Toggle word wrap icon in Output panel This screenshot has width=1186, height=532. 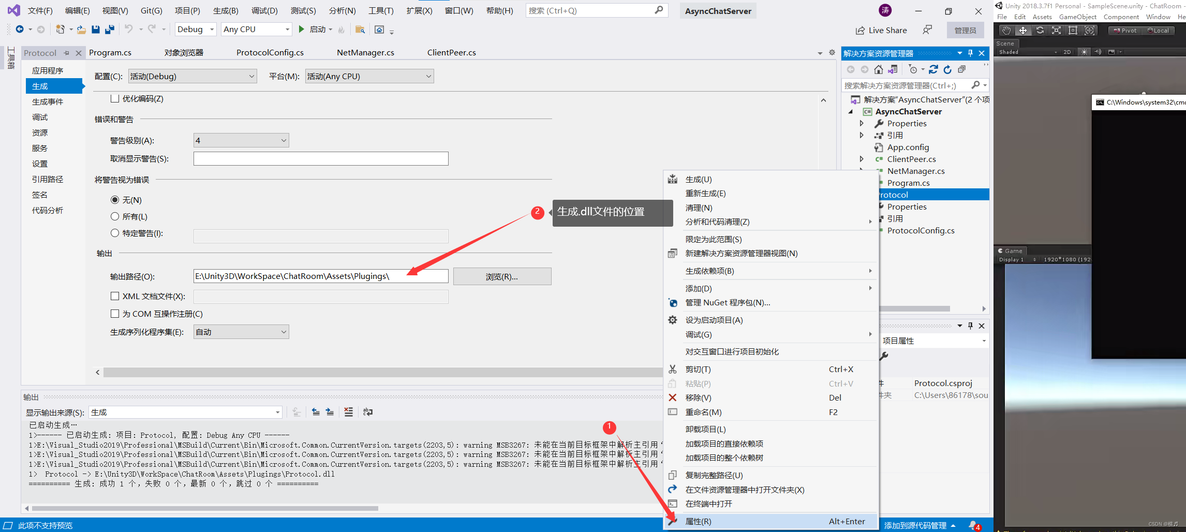tap(368, 412)
